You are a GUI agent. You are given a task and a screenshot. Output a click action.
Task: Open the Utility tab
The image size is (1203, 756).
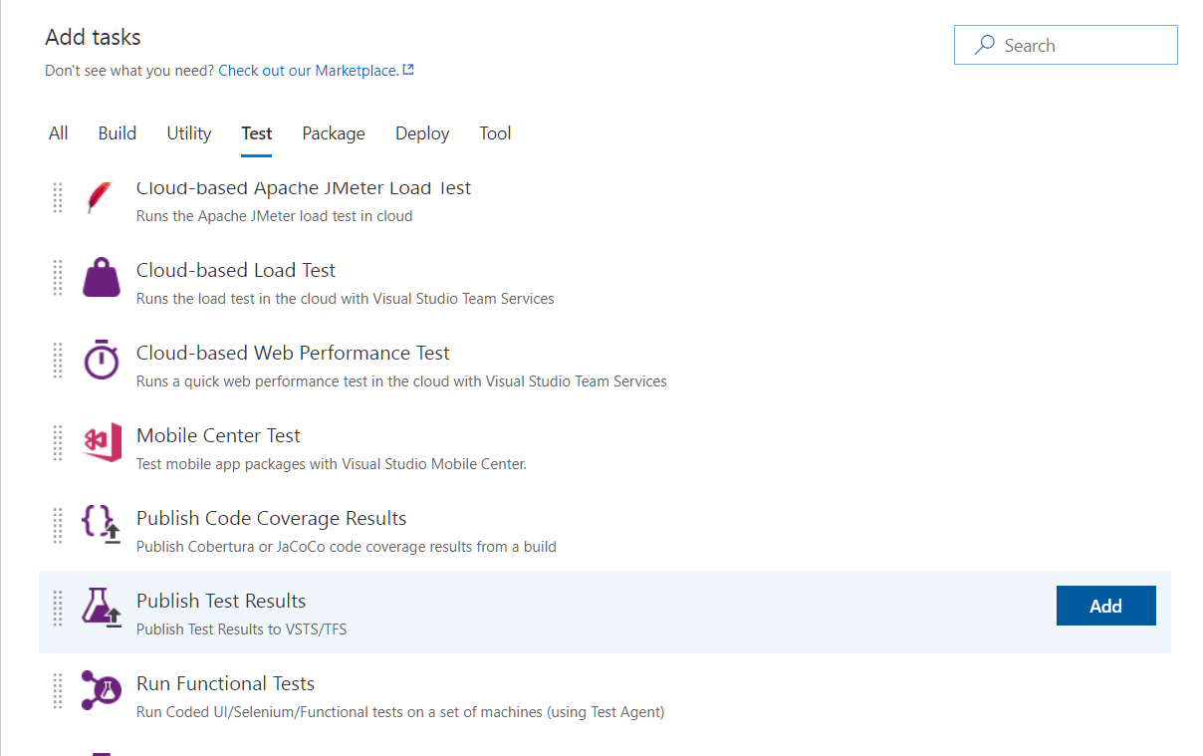[189, 133]
